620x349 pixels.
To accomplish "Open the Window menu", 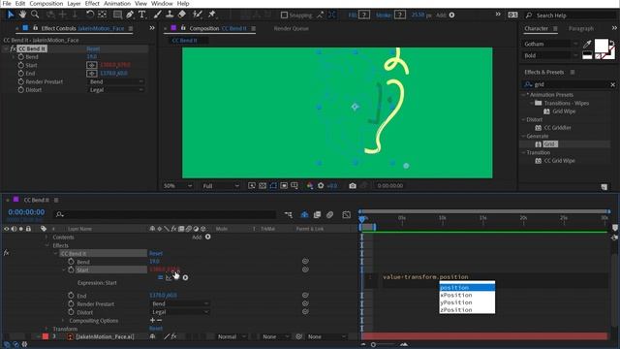I will pyautogui.click(x=162, y=4).
